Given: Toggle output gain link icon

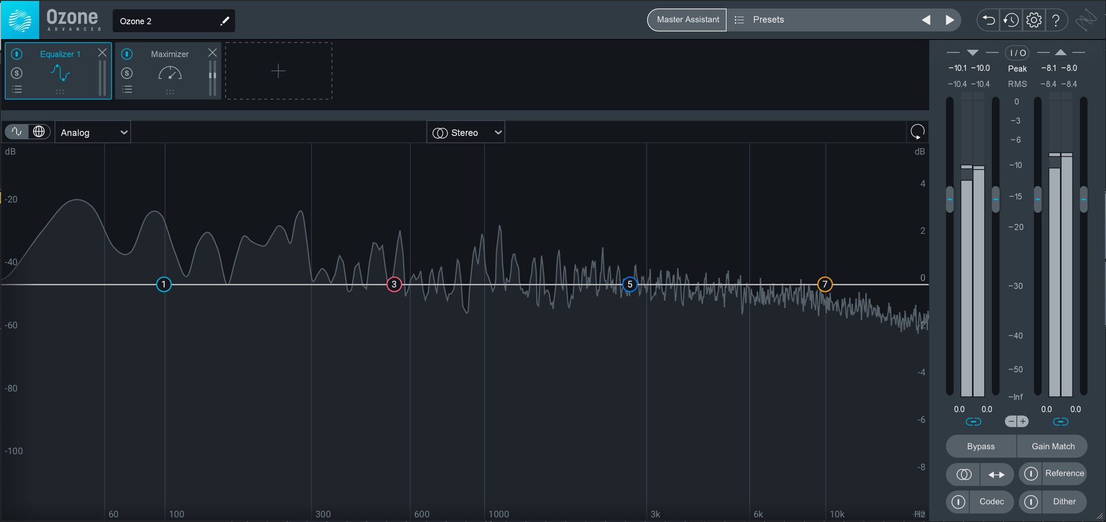Looking at the screenshot, I should [1061, 421].
